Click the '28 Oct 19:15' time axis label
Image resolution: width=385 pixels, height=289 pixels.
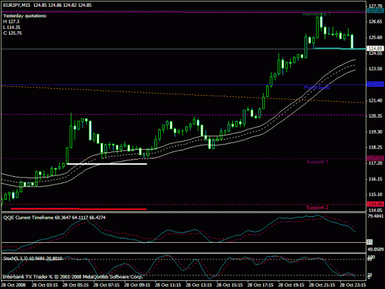pos(291,285)
